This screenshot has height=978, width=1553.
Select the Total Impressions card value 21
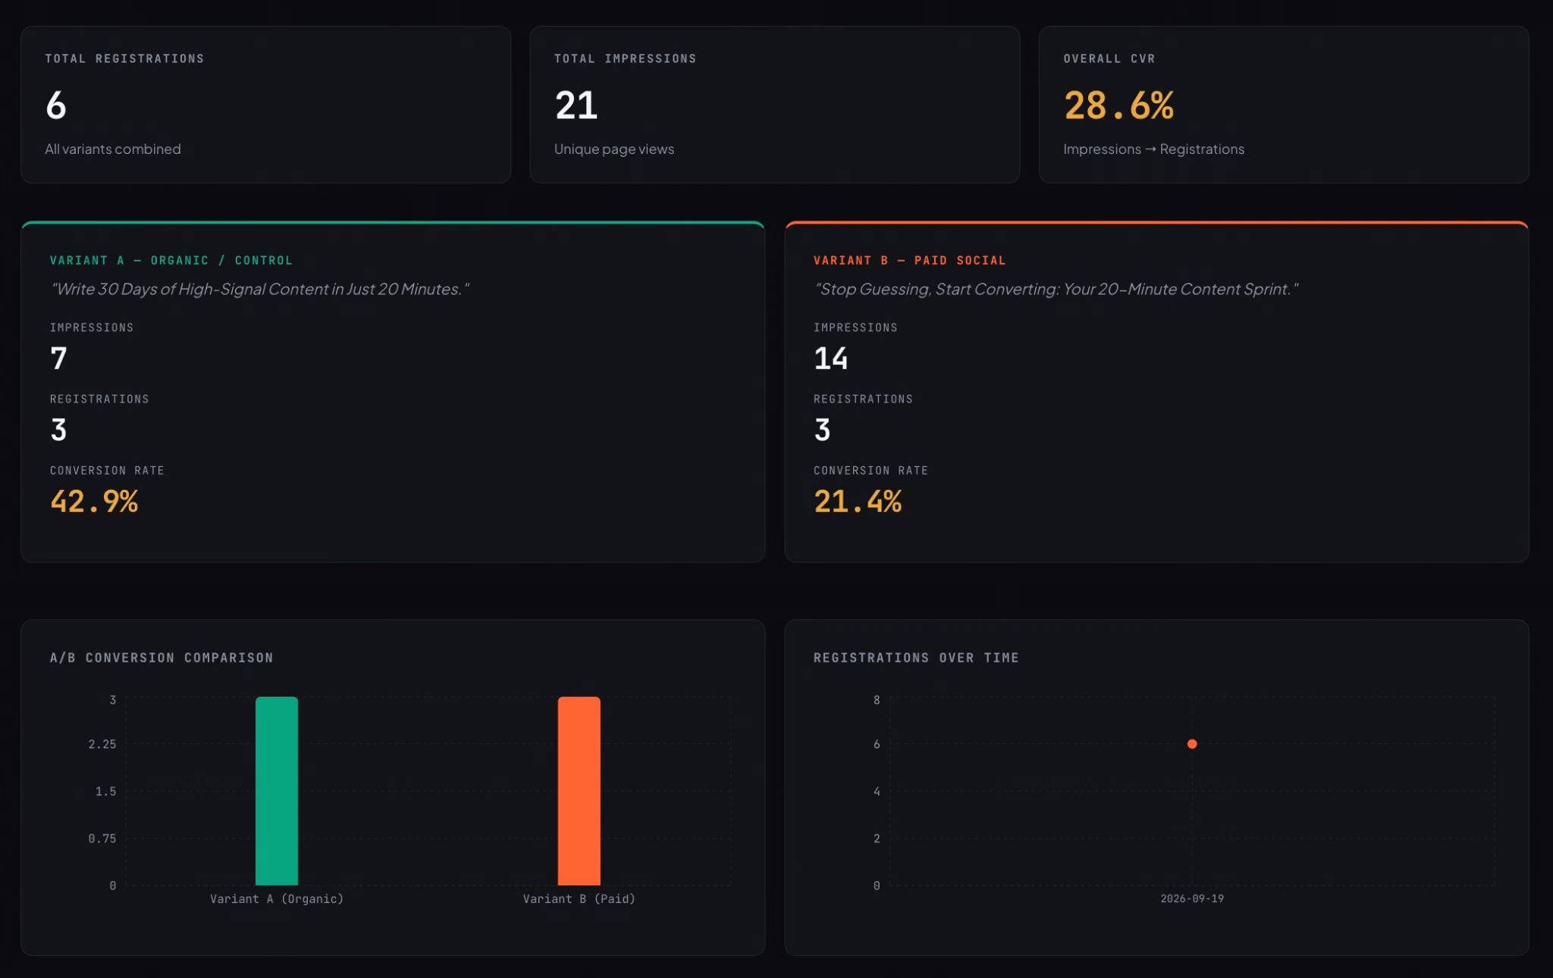(576, 105)
